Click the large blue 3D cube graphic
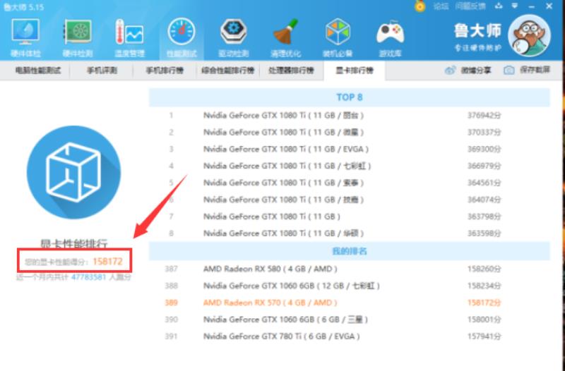This screenshot has width=565, height=371. point(74,172)
